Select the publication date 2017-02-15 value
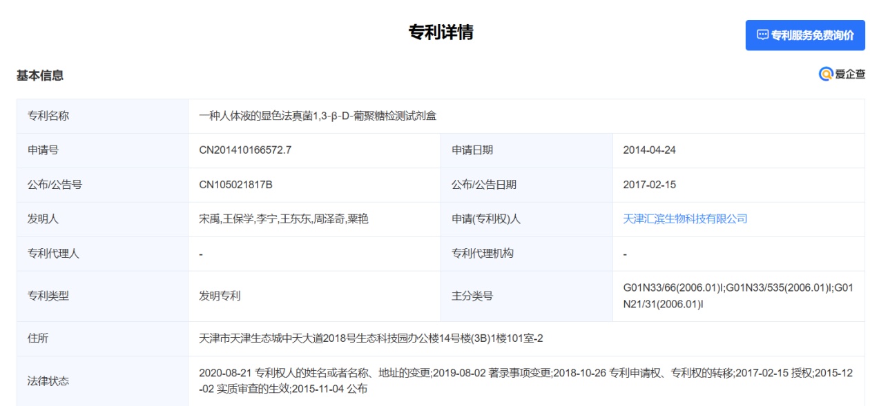Image resolution: width=870 pixels, height=406 pixels. (x=648, y=185)
